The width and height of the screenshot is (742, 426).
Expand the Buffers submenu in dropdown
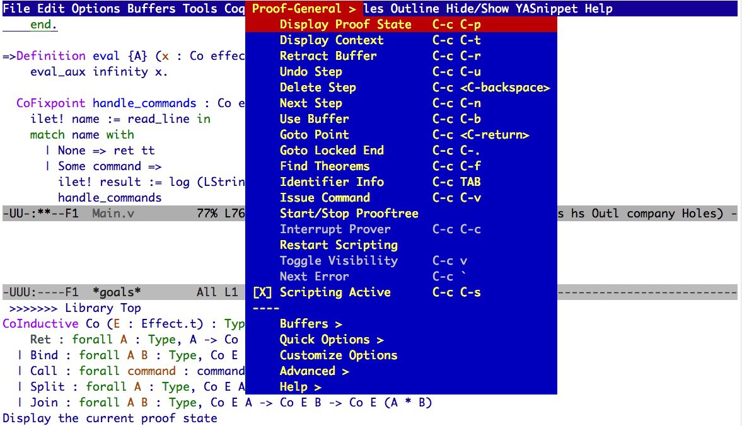(402, 324)
